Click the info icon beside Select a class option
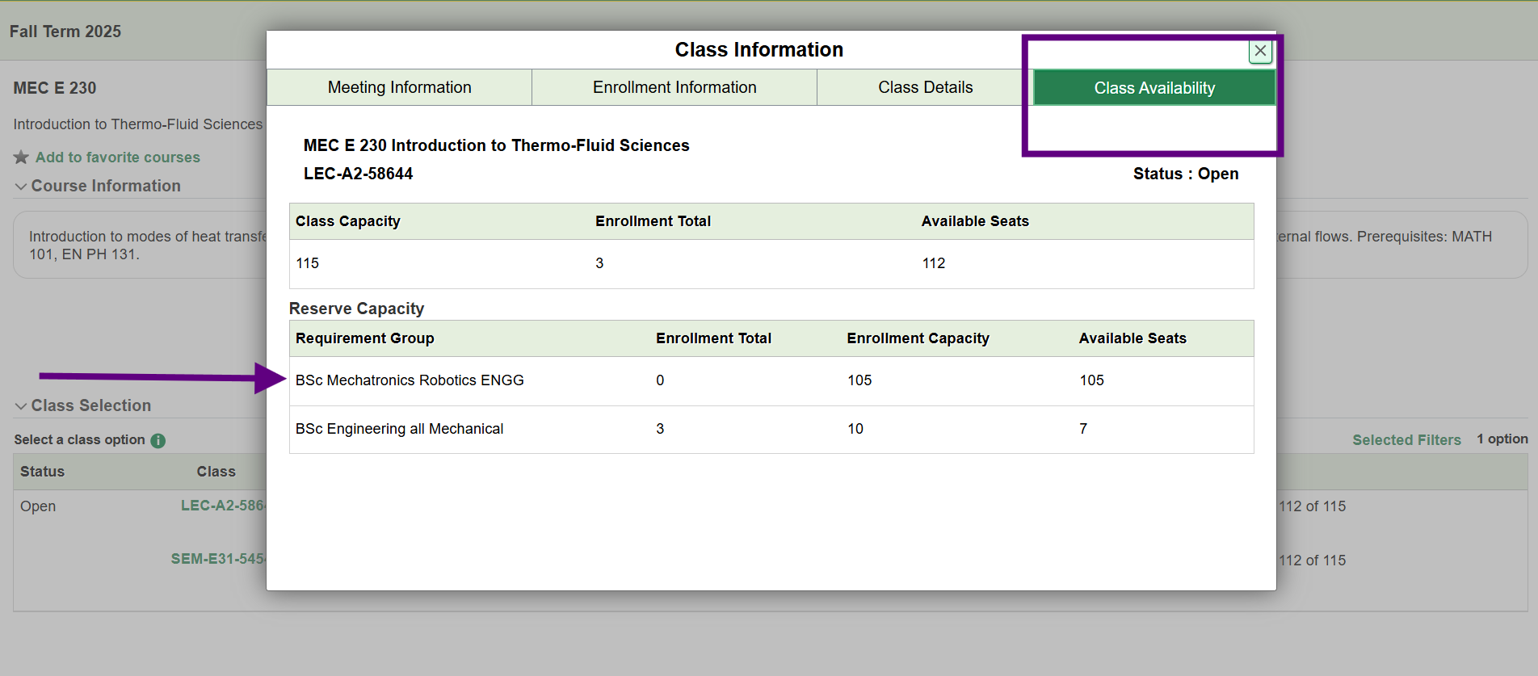The width and height of the screenshot is (1538, 676). (158, 440)
